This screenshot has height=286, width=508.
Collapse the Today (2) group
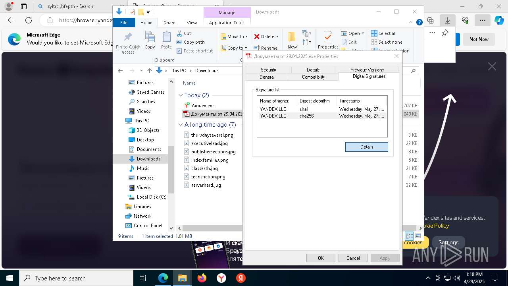coord(181,95)
